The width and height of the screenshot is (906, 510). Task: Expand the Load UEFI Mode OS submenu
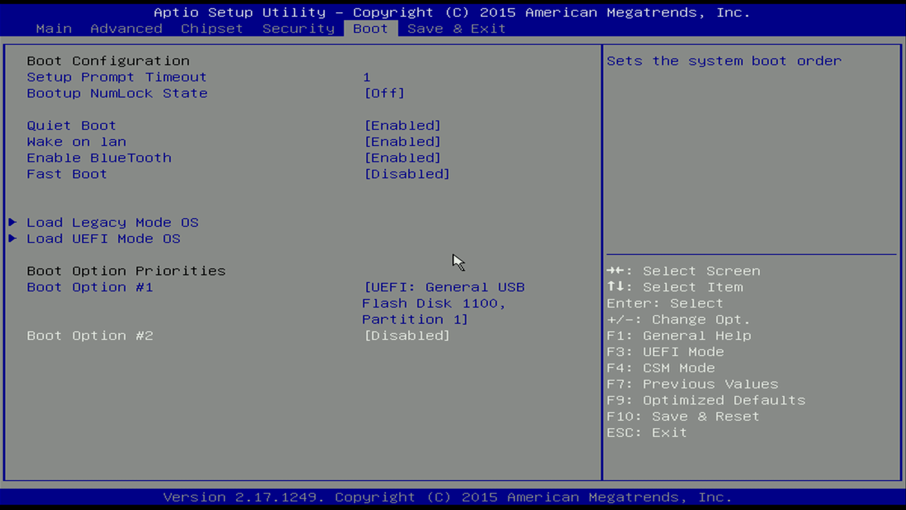[x=103, y=238]
